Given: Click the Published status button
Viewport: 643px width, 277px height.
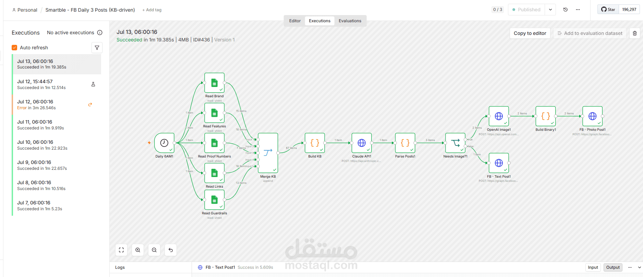Looking at the screenshot, I should 526,10.
